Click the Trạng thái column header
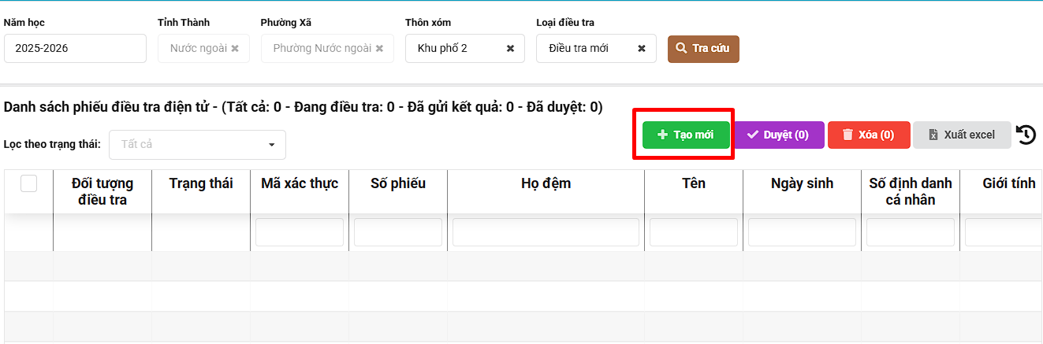The image size is (1043, 344). click(x=201, y=183)
